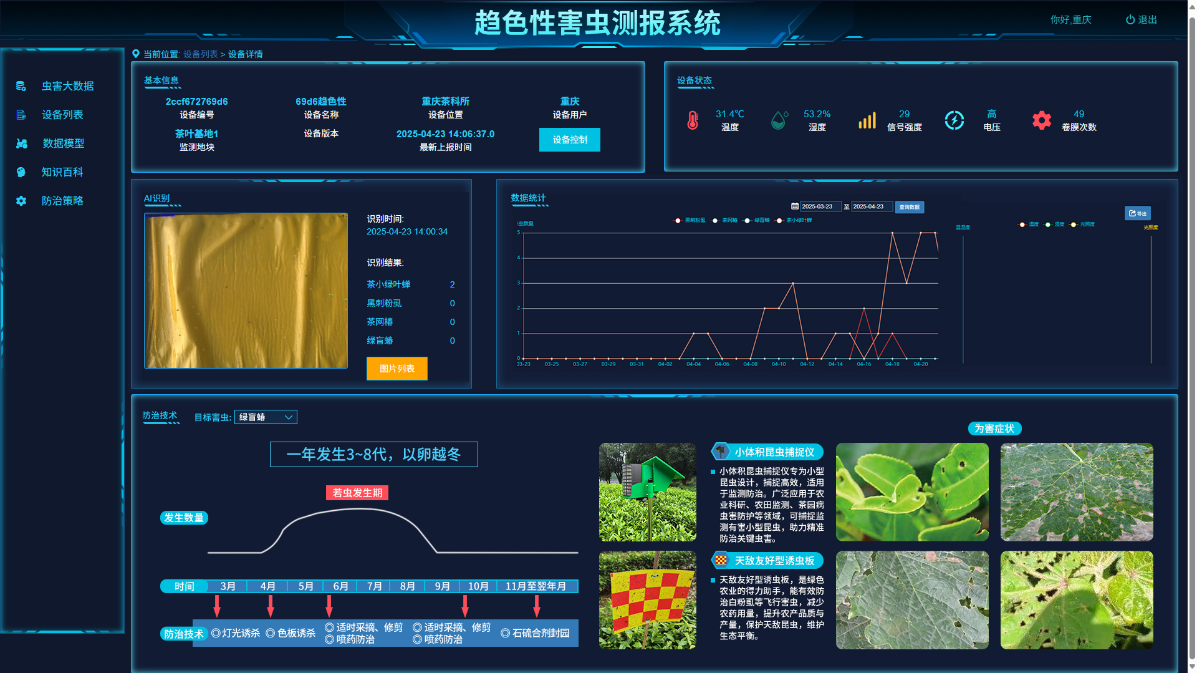The width and height of the screenshot is (1197, 673).
Task: Click the voltage lightning-bolt icon
Action: point(954,120)
